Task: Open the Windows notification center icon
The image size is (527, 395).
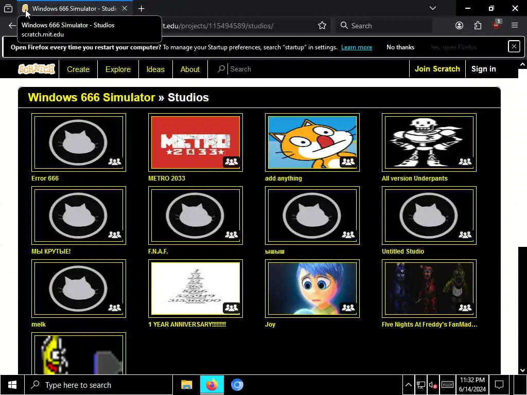Action: pyautogui.click(x=499, y=385)
